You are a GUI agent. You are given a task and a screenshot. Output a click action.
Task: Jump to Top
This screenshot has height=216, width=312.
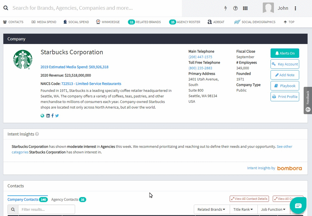pos(289,22)
